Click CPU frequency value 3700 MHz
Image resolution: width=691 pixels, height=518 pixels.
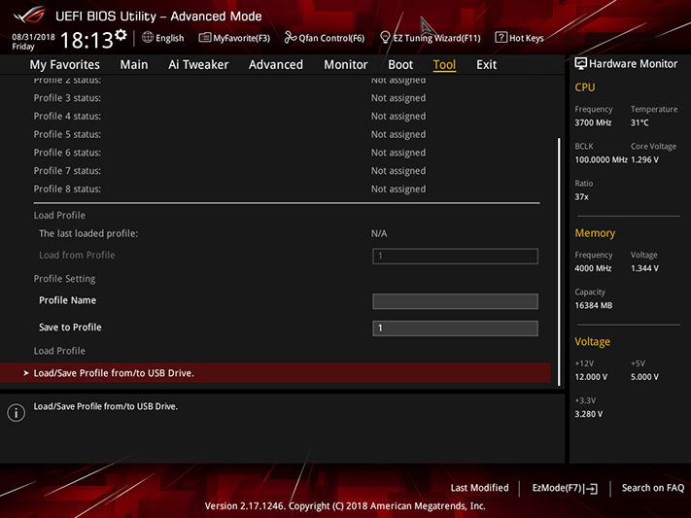click(x=593, y=122)
